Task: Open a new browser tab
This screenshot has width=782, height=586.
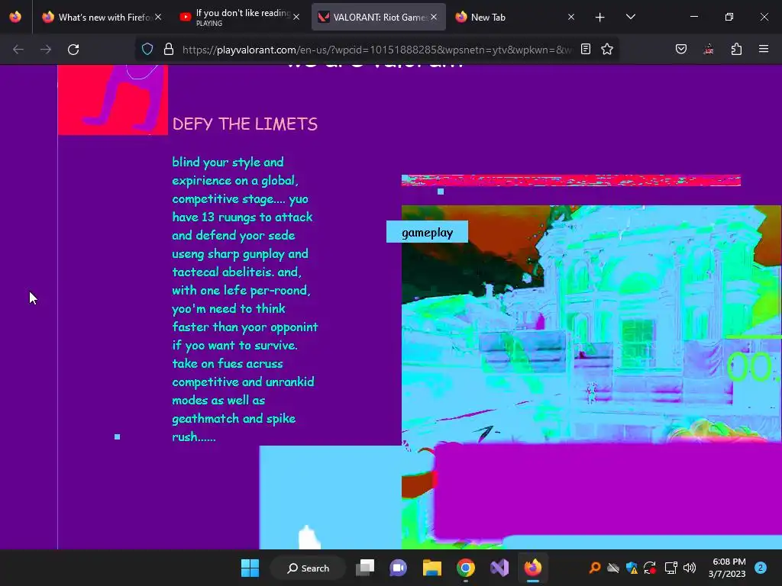Action: pos(600,18)
